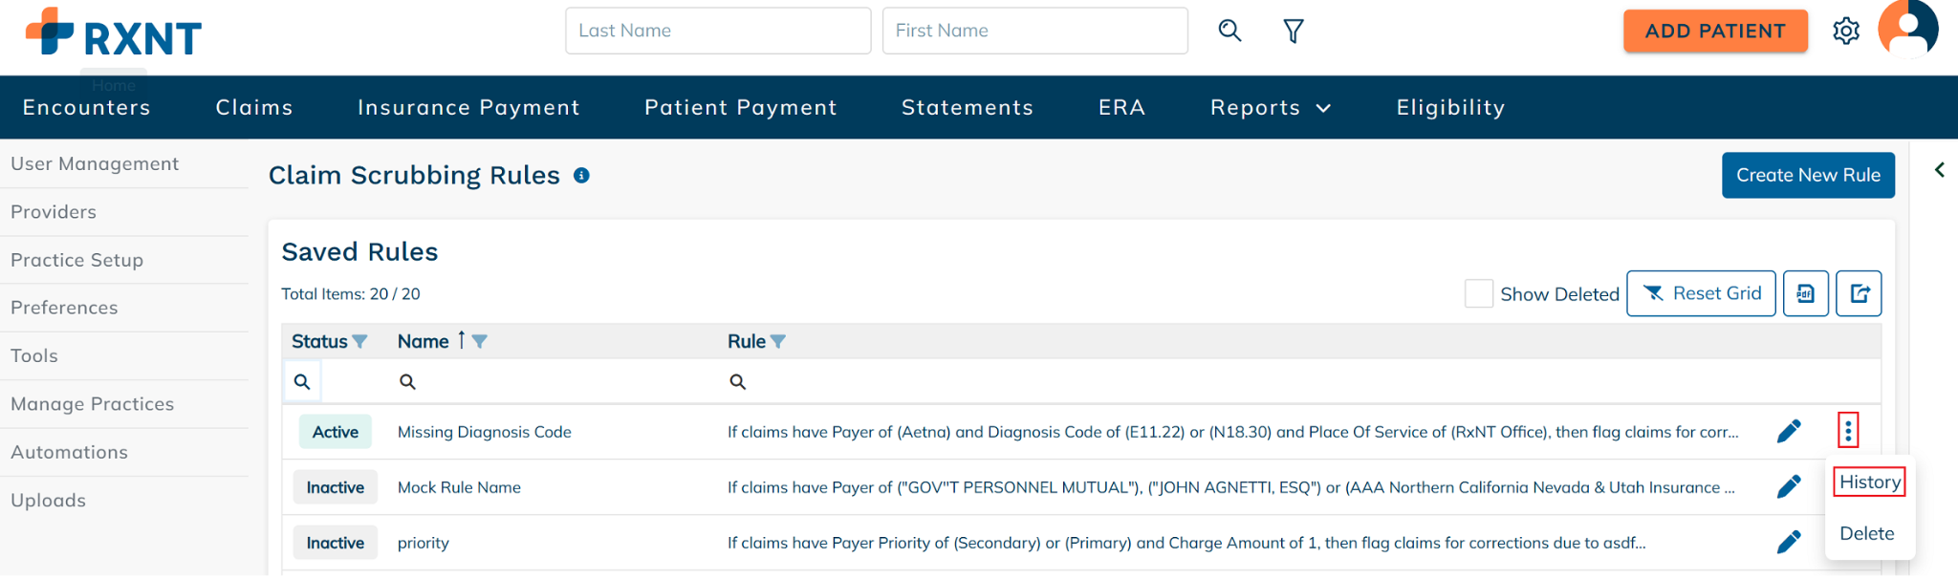Choose Delete from the context menu
The width and height of the screenshot is (1958, 579).
pos(1866,534)
